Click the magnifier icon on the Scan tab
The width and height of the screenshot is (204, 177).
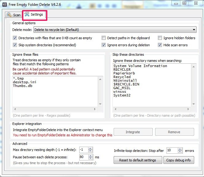click(x=9, y=15)
